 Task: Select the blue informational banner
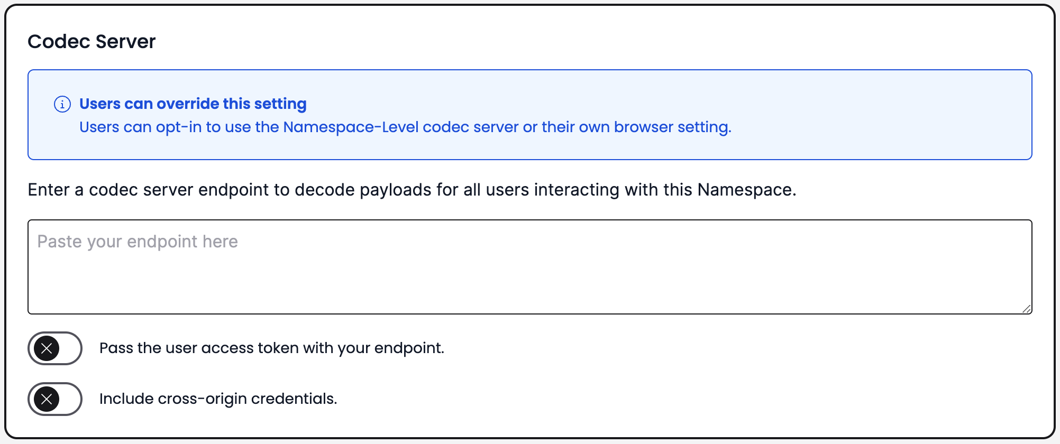pyautogui.click(x=529, y=114)
